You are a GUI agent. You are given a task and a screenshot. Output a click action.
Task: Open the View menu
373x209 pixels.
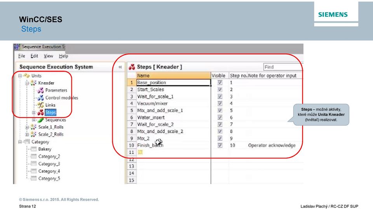point(48,56)
